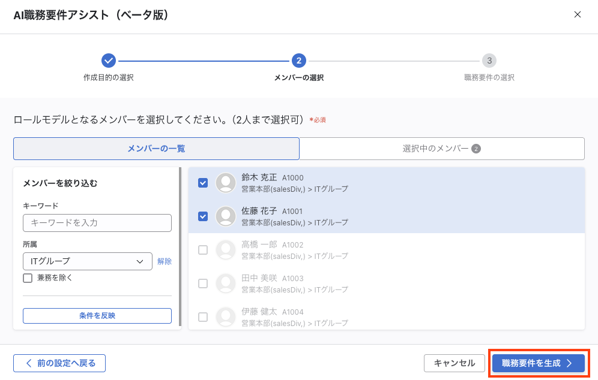598x380 pixels.
Task: Click avatar of 佐藤 花子
Action: [226, 216]
